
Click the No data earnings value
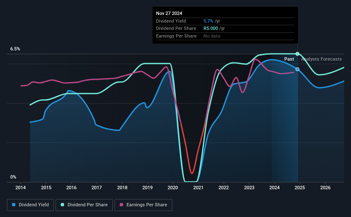212,36
